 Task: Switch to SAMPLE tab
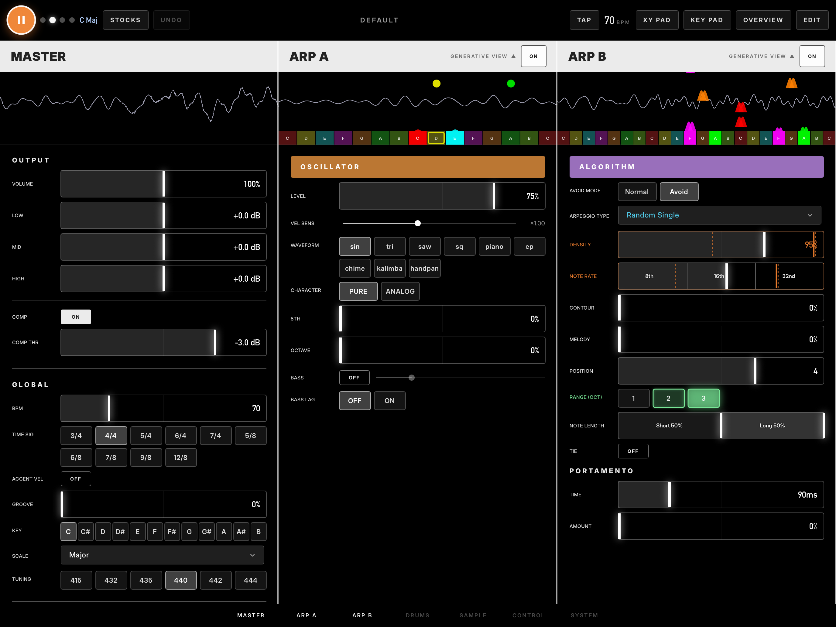[x=473, y=615]
